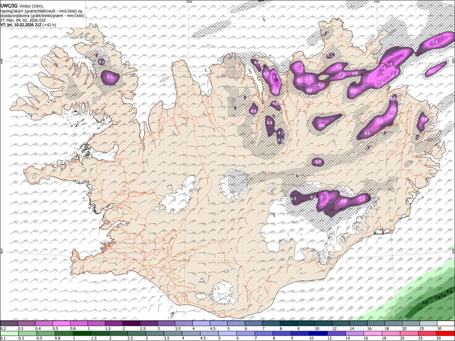Image resolution: width=455 pixels, height=341 pixels.
Task: Select the 'rigning/skúrir' legend description line
Action: pos(42,11)
